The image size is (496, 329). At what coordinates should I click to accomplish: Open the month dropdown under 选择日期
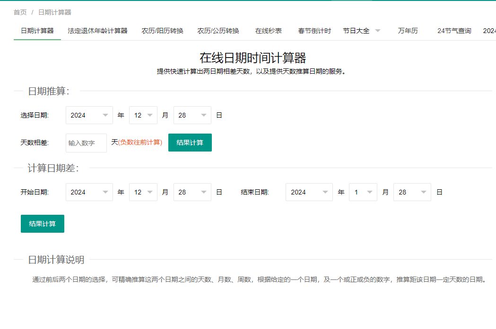tap(143, 115)
